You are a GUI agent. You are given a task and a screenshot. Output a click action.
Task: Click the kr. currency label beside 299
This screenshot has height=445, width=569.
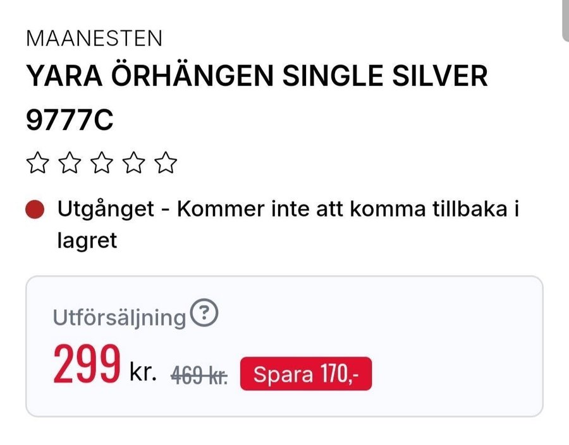tap(144, 372)
